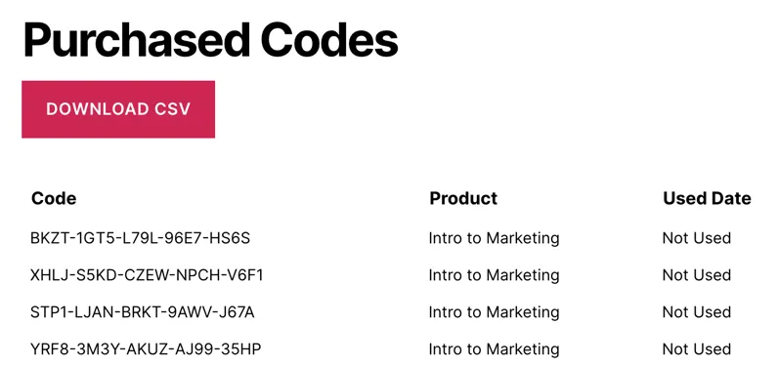Click the Code column header

click(54, 198)
